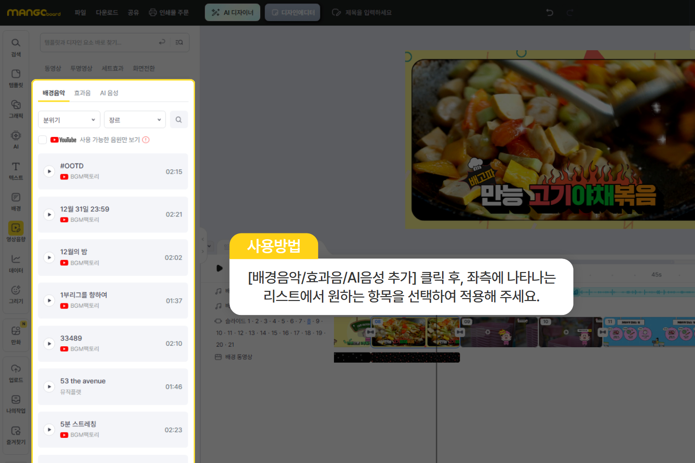This screenshot has height=463, width=695.
Task: Select the 텍스트 text tool icon
Action: 16,170
